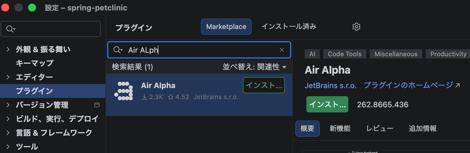The width and height of the screenshot is (470, 153).
Task: Open plugin search history magnifier icon
Action: coord(118,50)
